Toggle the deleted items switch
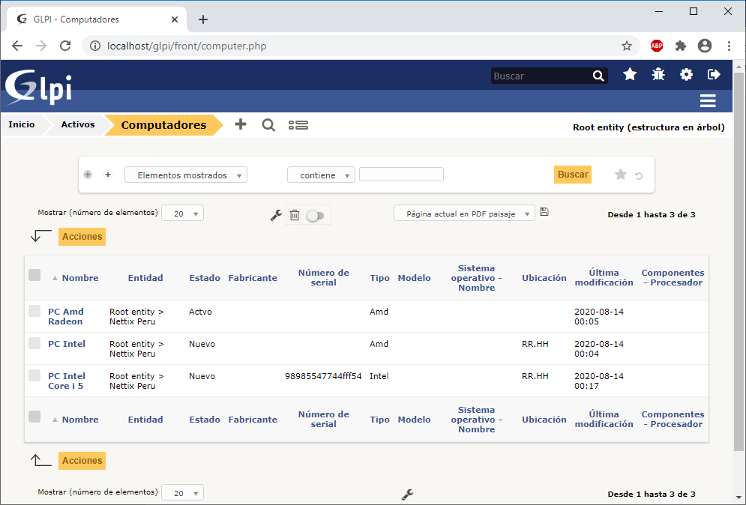The height and width of the screenshot is (505, 746). [x=316, y=216]
